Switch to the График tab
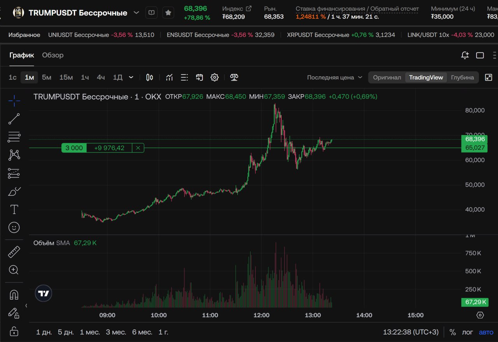This screenshot has width=498, height=342. 22,55
